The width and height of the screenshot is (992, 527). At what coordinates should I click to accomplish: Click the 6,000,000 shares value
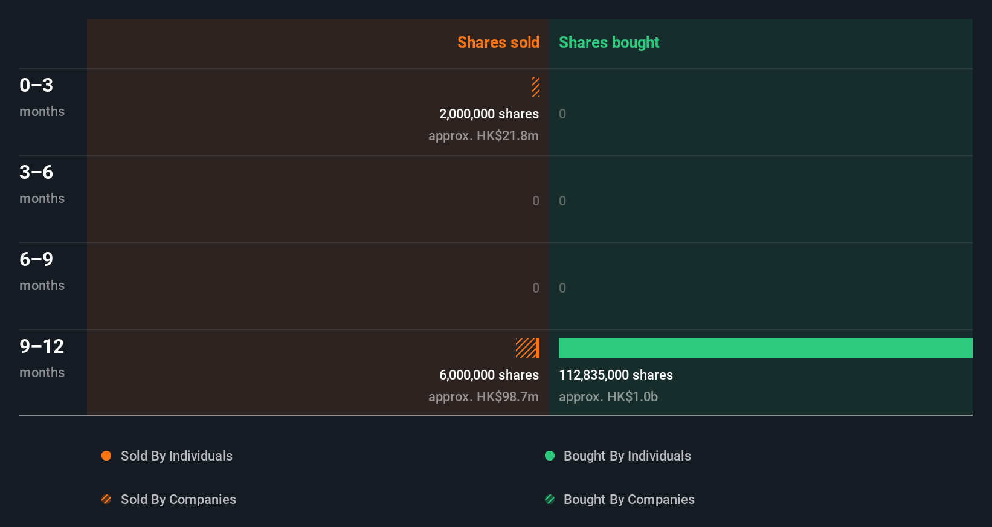489,375
